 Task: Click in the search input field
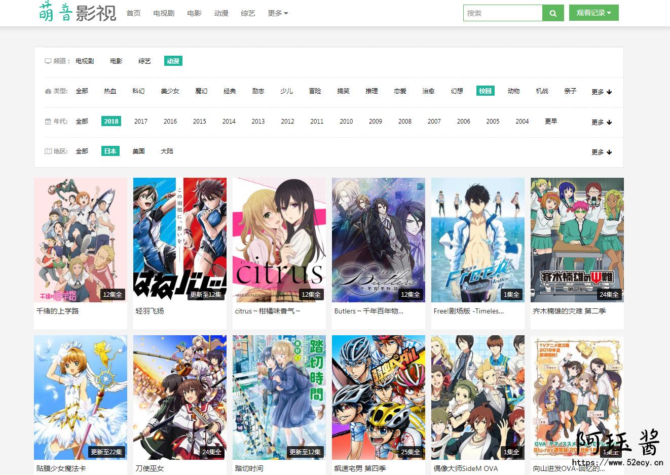502,13
